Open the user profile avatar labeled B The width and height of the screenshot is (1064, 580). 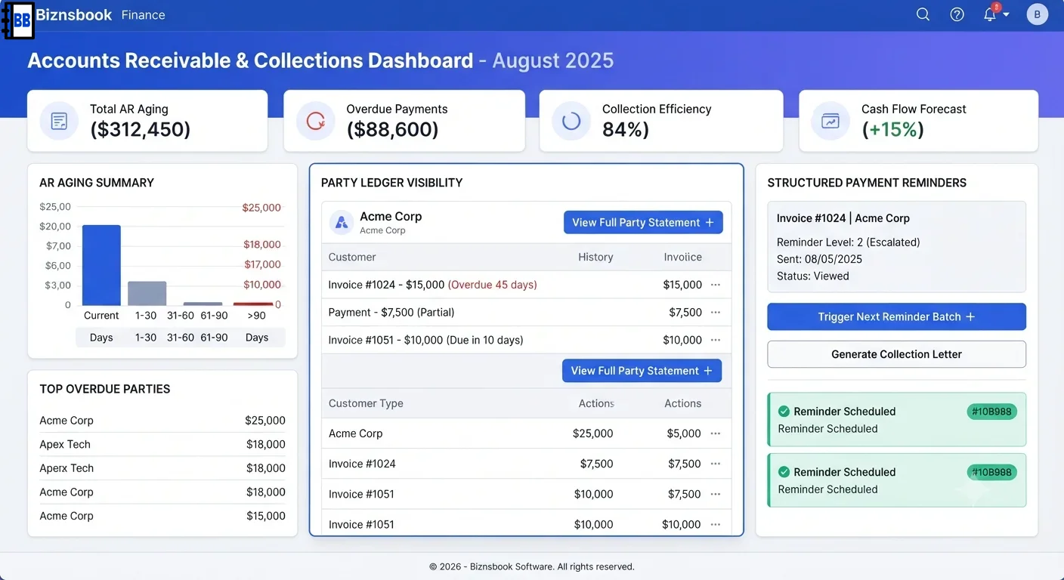[1037, 14]
